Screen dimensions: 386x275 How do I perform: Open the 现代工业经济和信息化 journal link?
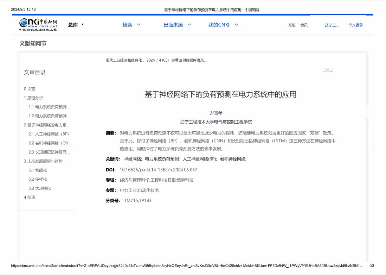click(124, 60)
